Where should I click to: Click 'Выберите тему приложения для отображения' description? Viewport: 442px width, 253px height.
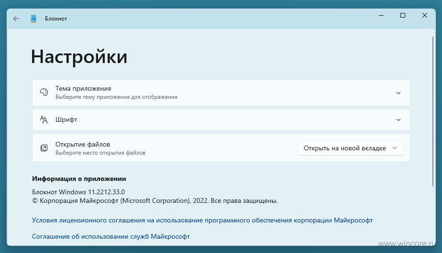116,97
